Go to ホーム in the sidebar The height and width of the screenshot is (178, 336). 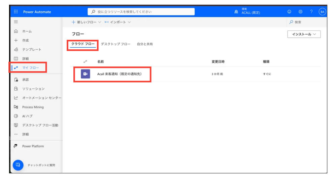pyautogui.click(x=27, y=31)
